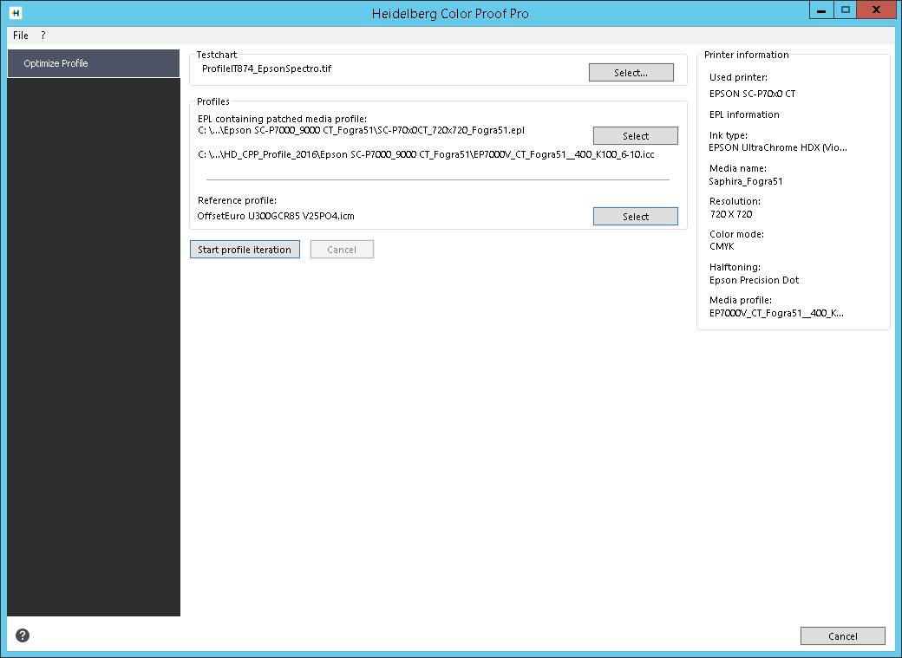Viewport: 902px width, 658px height.
Task: Click the EP7000V_CT_Fogra51 .icc path text
Action: (x=426, y=154)
